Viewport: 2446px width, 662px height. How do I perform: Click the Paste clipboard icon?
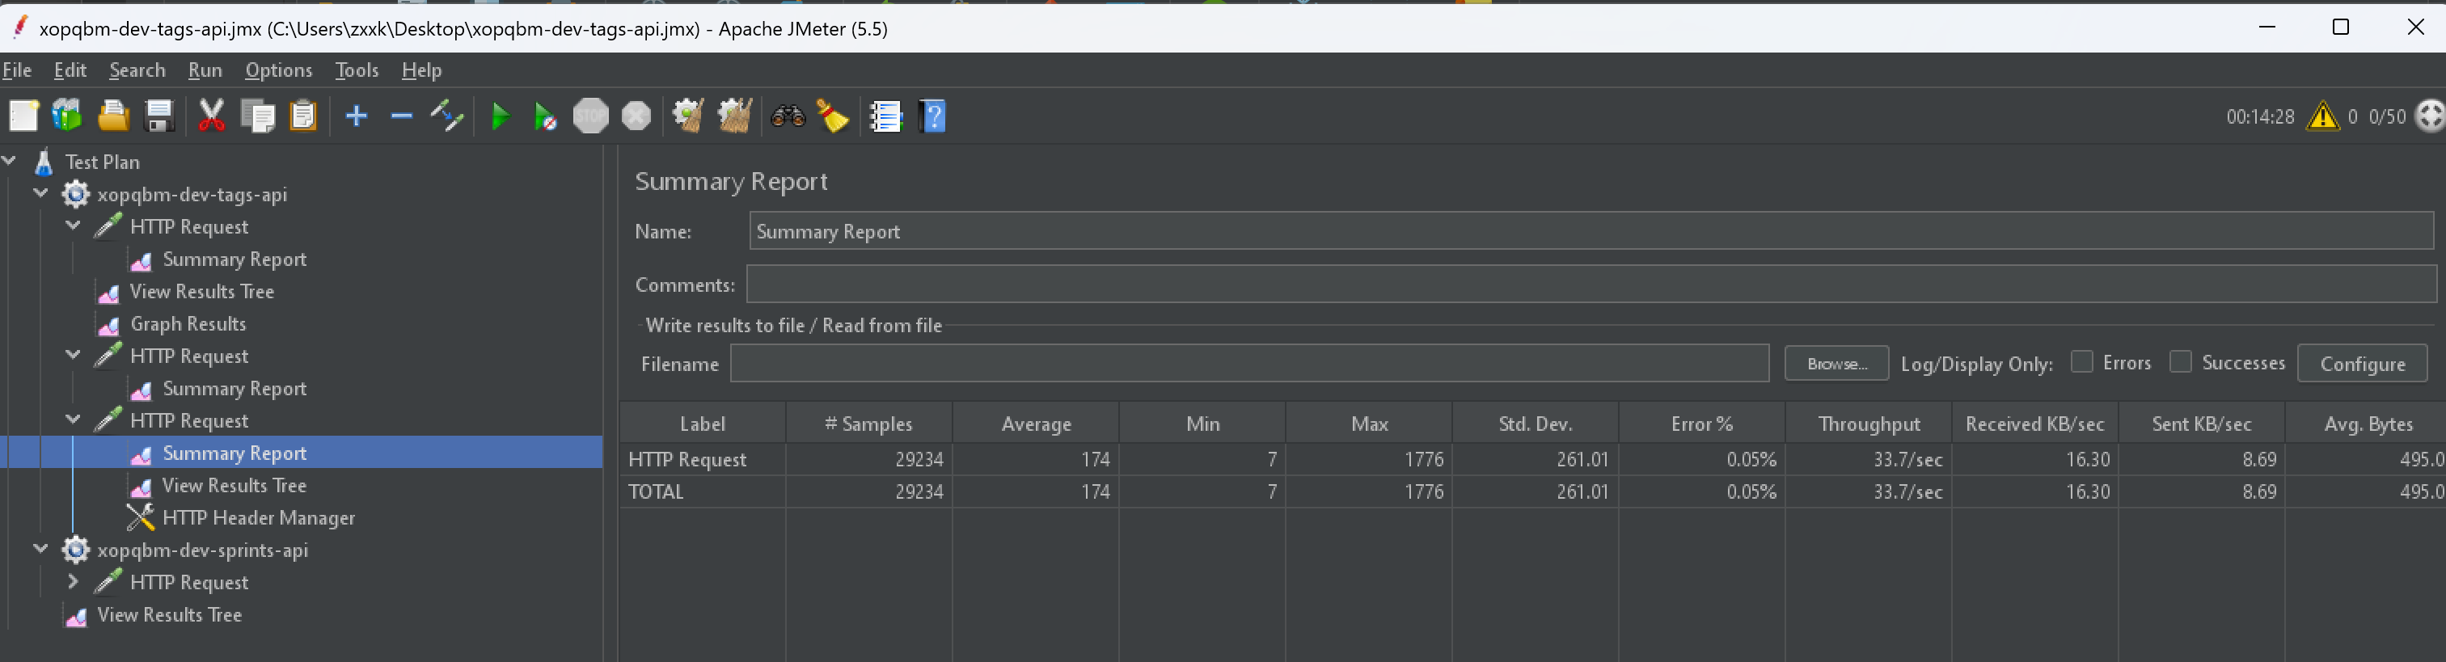pyautogui.click(x=303, y=117)
